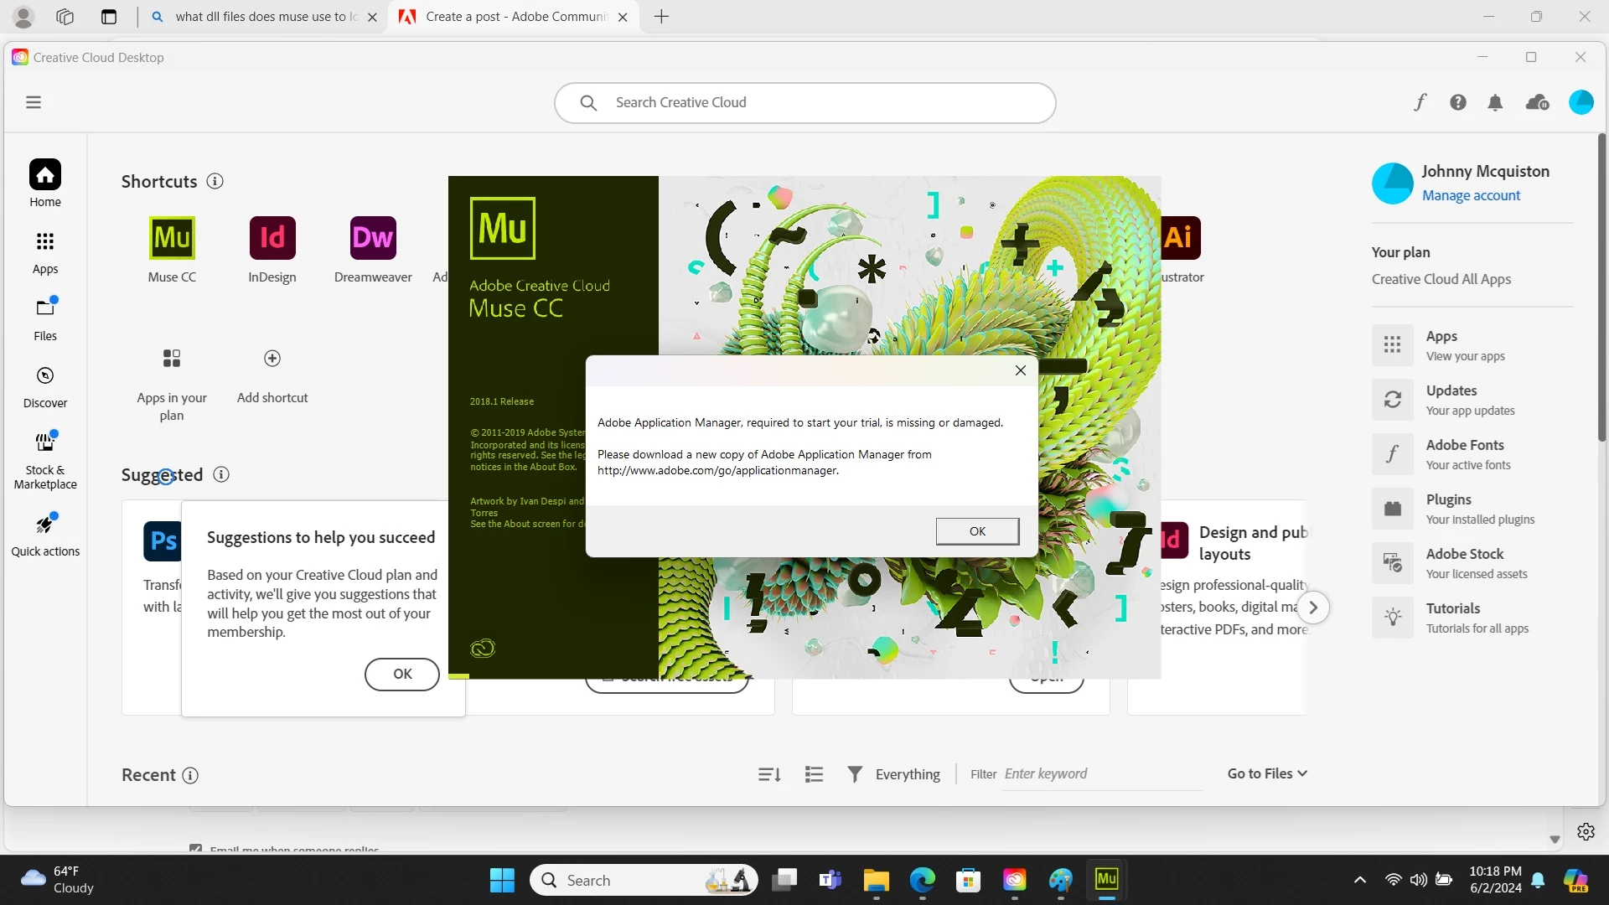This screenshot has height=905, width=1609.
Task: Open the Muse CC shortcut icon
Action: pos(172,238)
